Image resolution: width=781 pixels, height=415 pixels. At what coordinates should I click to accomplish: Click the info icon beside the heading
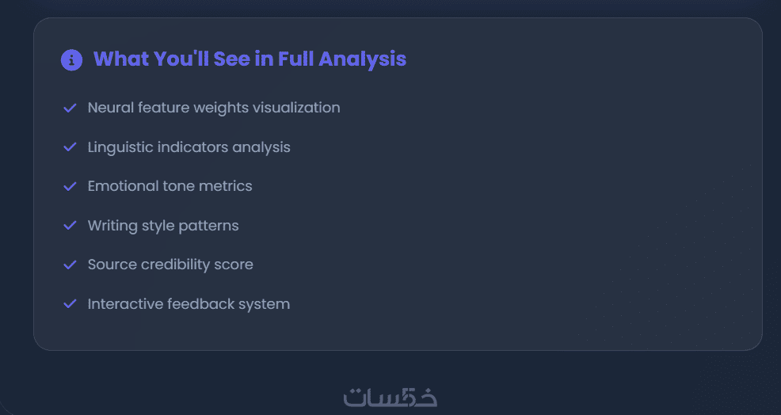coord(71,59)
